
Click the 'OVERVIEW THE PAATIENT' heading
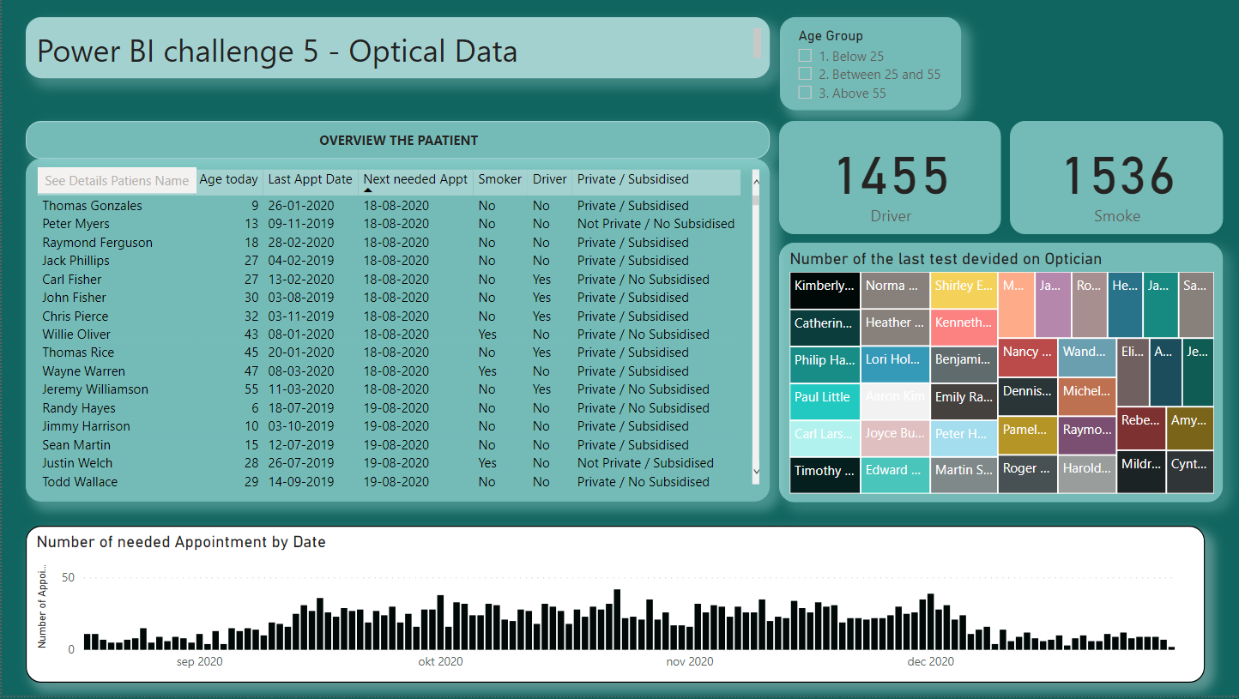coord(398,140)
